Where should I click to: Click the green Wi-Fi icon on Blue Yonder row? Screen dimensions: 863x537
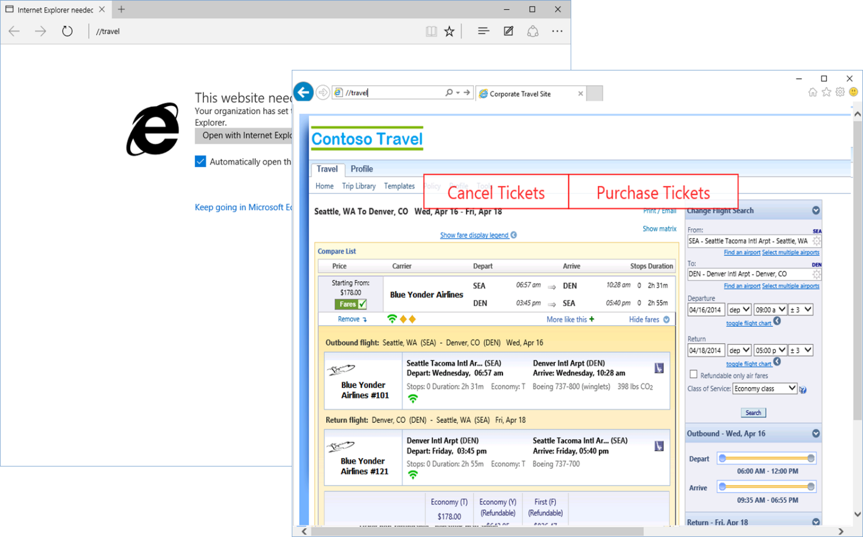392,318
